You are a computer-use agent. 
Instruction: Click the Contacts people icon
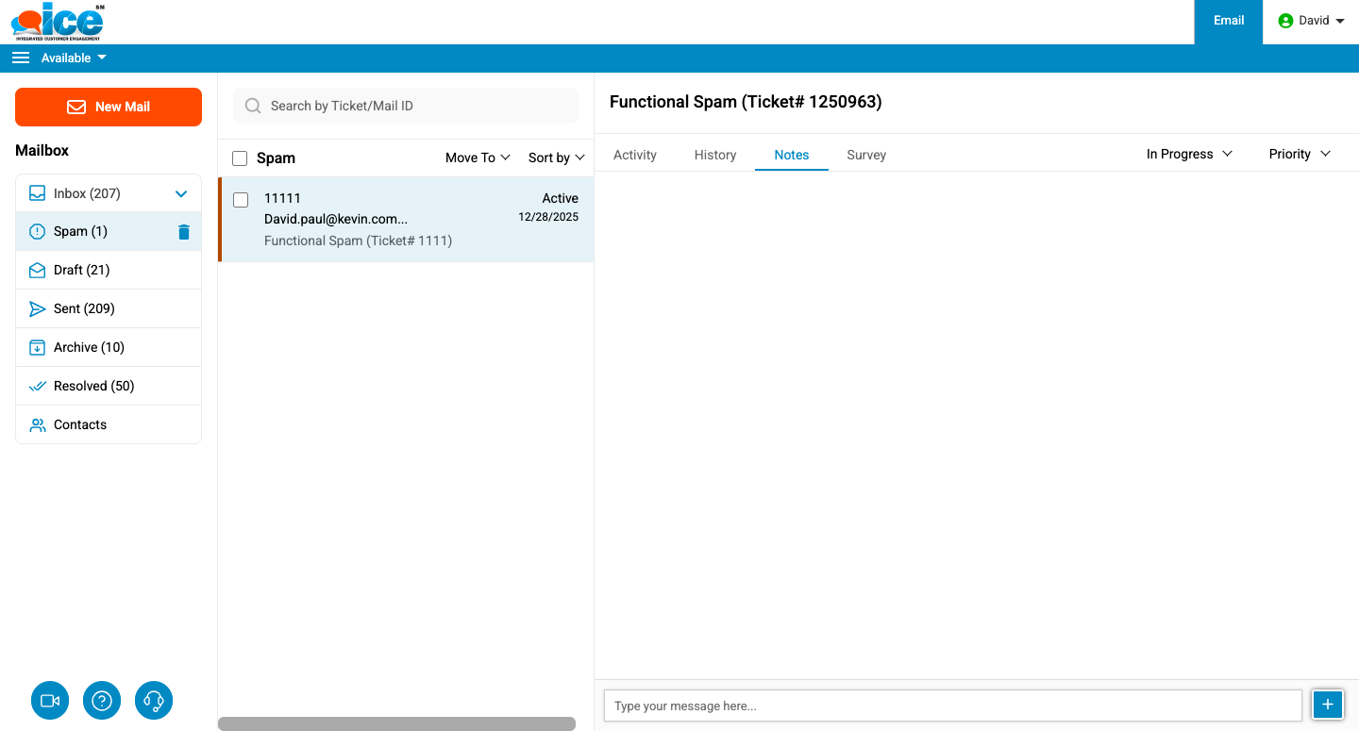point(38,425)
